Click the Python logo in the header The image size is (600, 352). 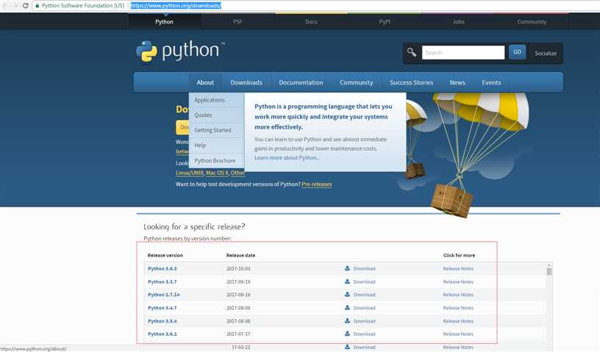click(x=181, y=51)
